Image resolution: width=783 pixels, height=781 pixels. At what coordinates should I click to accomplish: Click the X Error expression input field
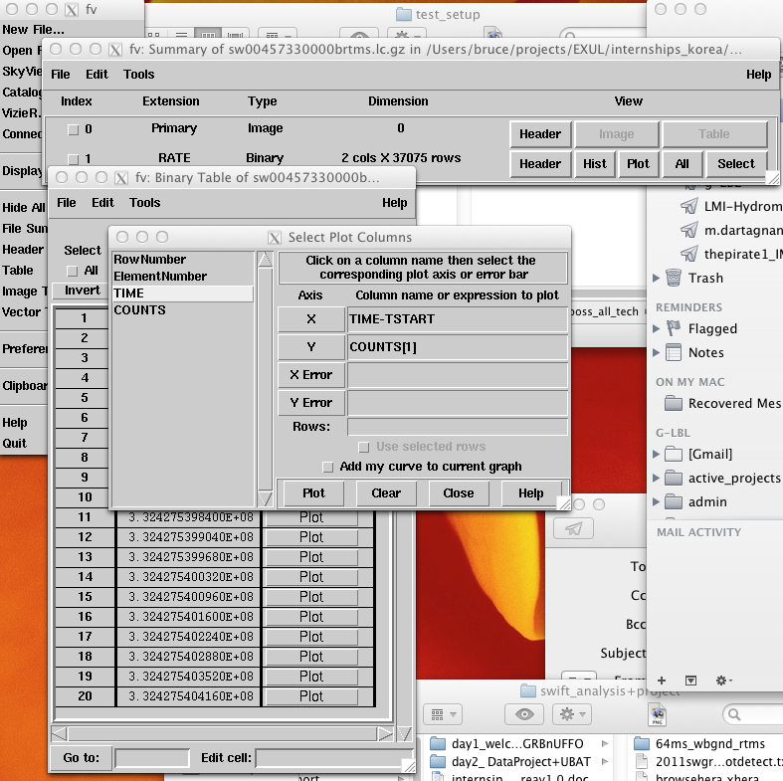click(458, 375)
